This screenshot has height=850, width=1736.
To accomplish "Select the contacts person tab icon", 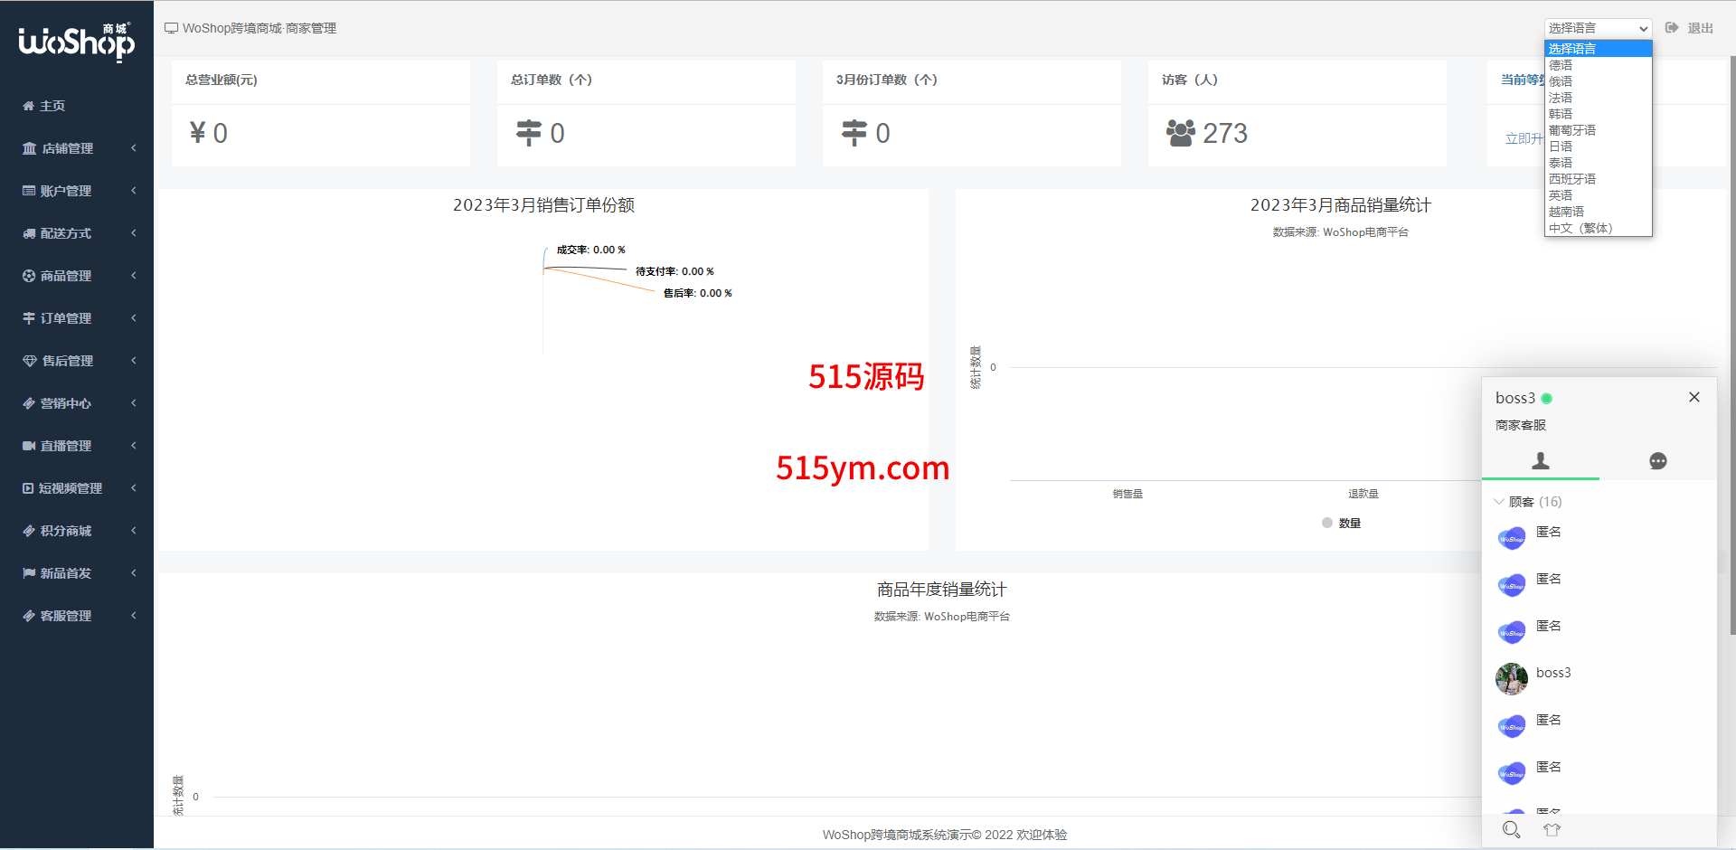I will (1541, 461).
